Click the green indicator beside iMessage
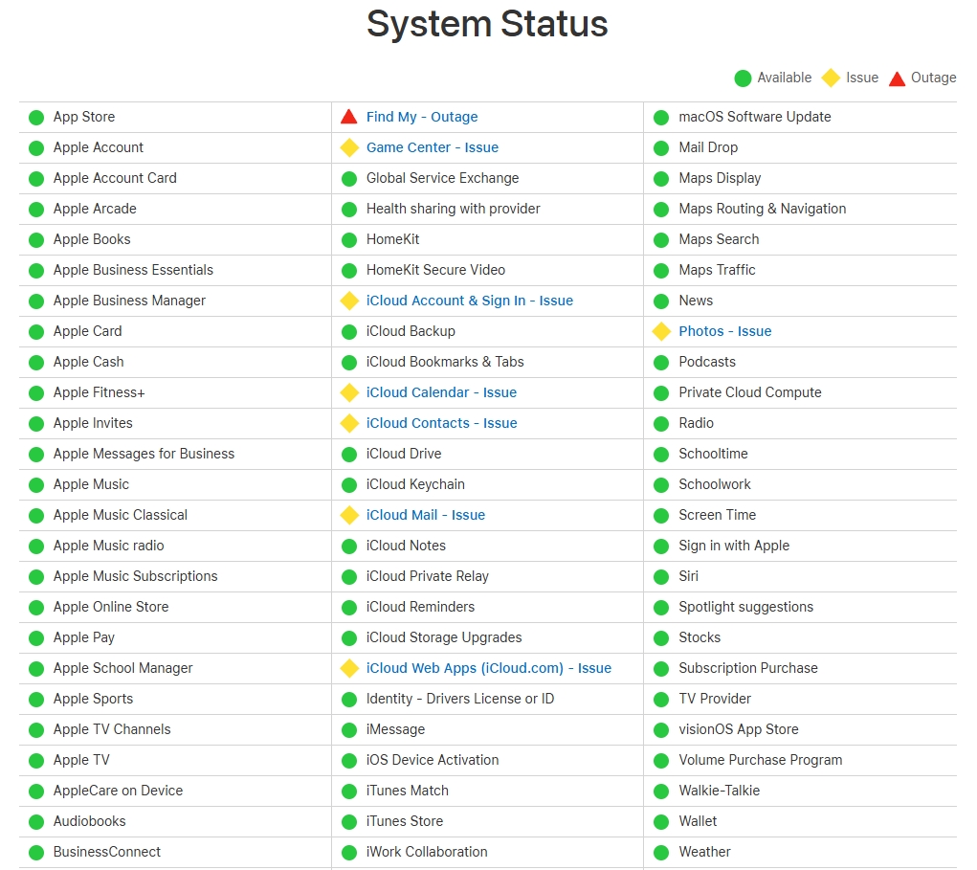Viewport: 977px width, 870px height. pyautogui.click(x=349, y=729)
